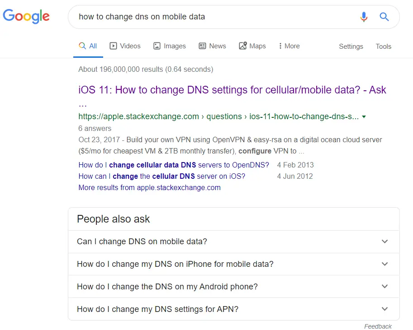Open More results from apple.stackexchange.com
Image resolution: width=413 pixels, height=330 pixels.
(150, 187)
